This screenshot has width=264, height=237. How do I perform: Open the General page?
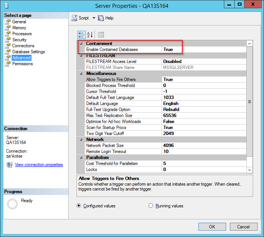click(19, 22)
